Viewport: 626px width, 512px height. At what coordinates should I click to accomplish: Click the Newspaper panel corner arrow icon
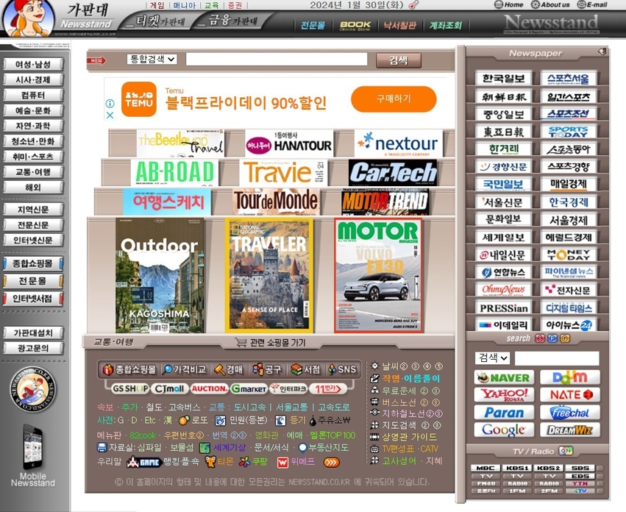(x=602, y=51)
